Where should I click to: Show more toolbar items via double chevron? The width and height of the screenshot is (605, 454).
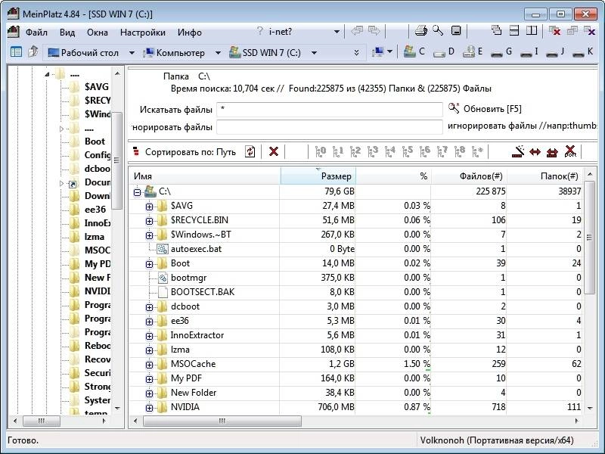coord(356,52)
